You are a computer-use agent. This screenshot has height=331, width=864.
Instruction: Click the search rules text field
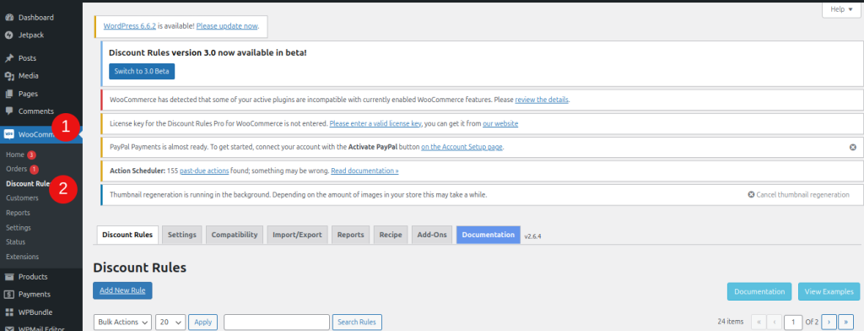click(277, 323)
